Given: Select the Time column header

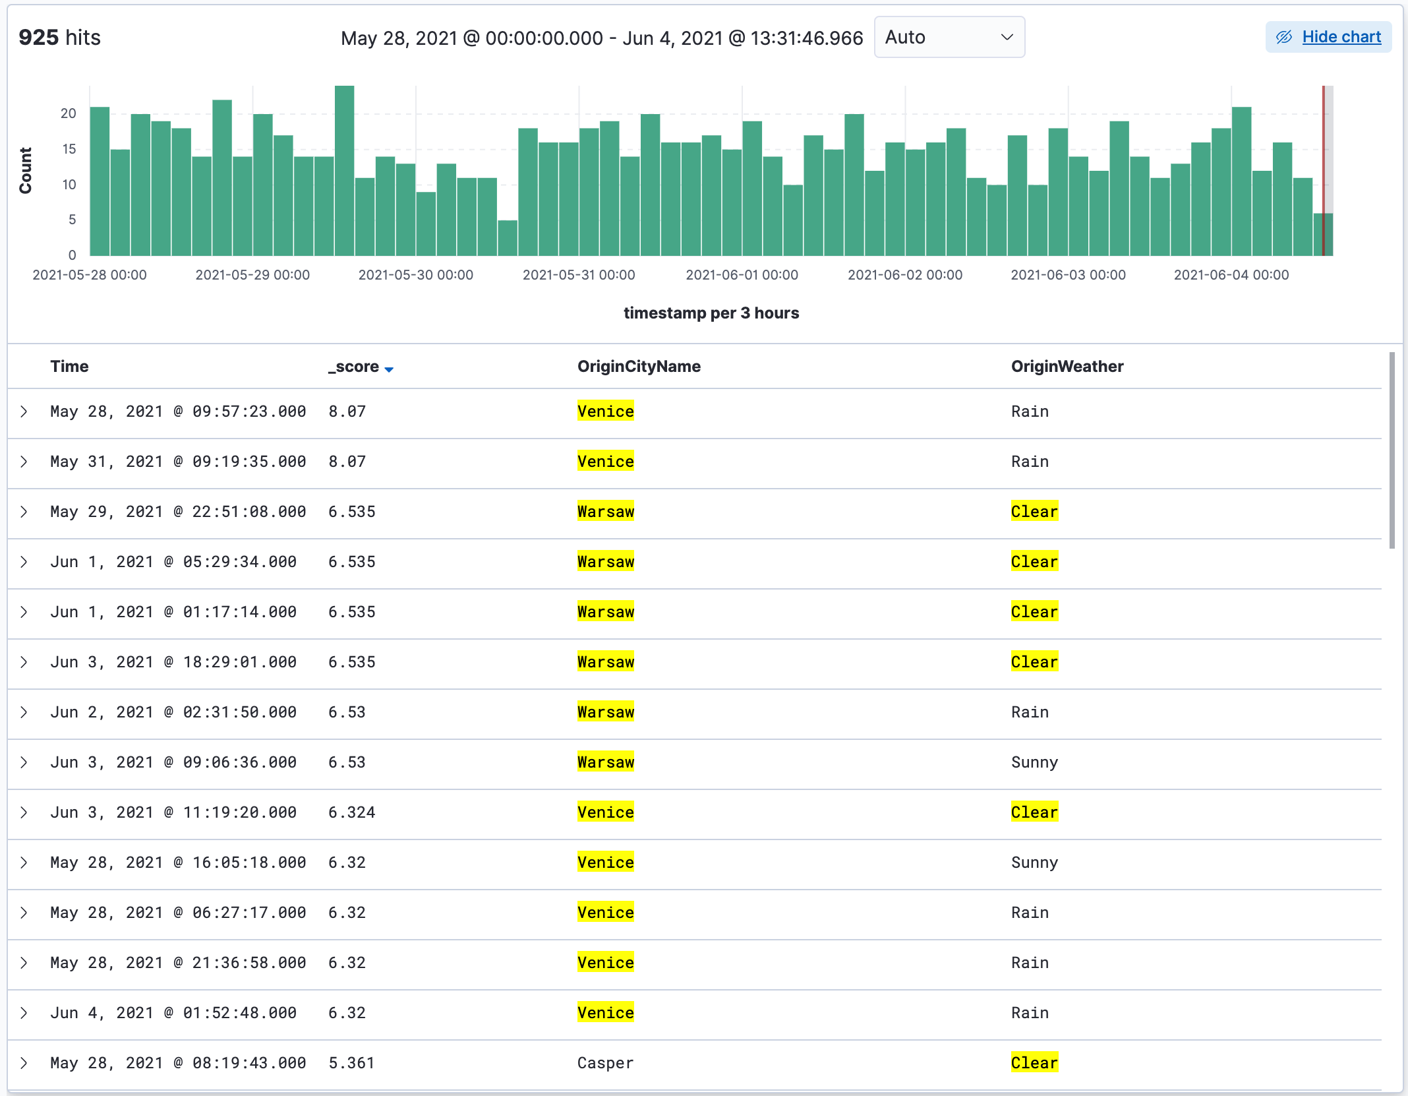Looking at the screenshot, I should [69, 367].
